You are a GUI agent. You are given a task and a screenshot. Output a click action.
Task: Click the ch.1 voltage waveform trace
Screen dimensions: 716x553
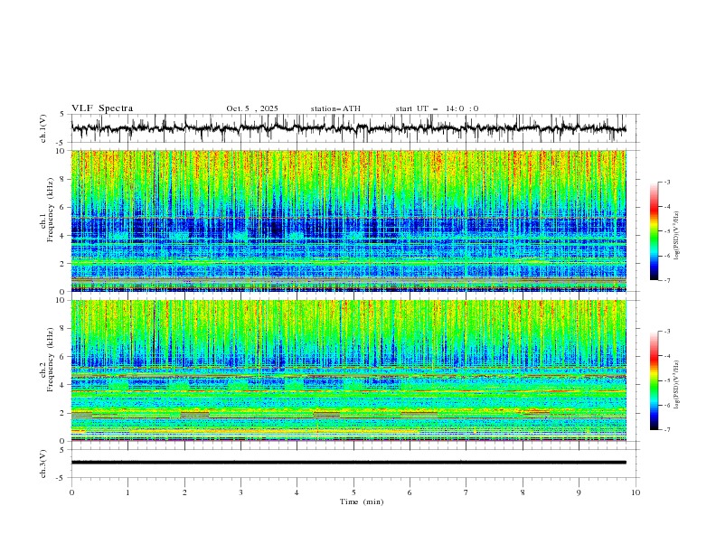click(348, 128)
